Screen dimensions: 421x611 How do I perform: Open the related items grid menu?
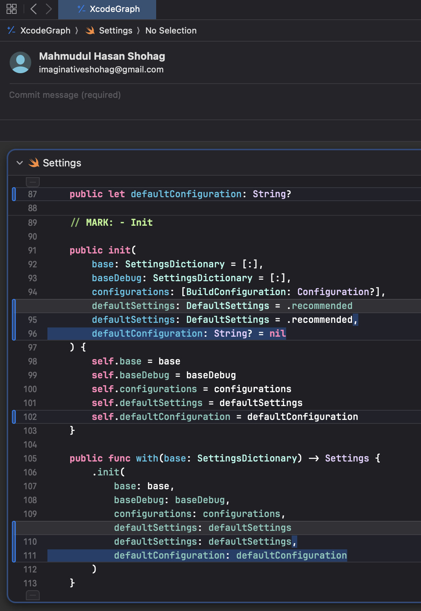[x=12, y=9]
